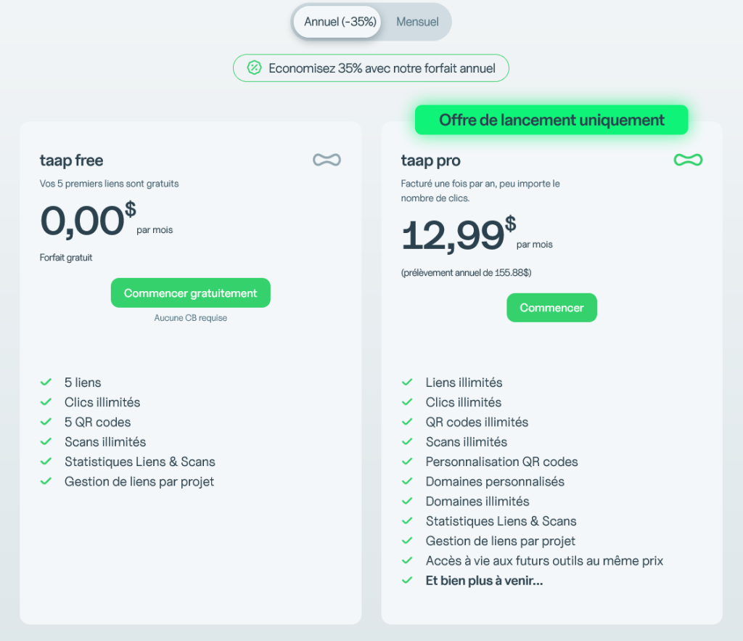Toggle the annual savings banner
This screenshot has width=743, height=641.
click(x=371, y=68)
